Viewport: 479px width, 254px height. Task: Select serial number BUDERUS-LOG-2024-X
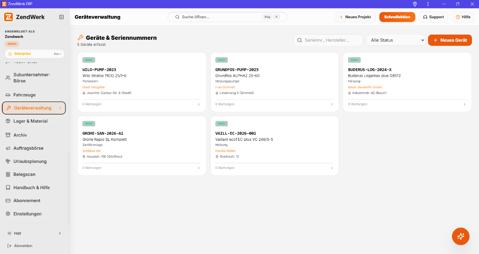pos(370,70)
